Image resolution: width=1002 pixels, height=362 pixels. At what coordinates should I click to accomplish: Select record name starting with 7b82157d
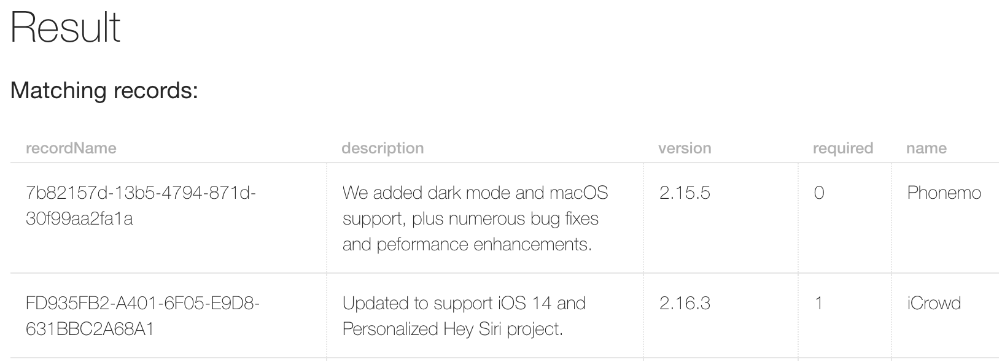point(141,206)
